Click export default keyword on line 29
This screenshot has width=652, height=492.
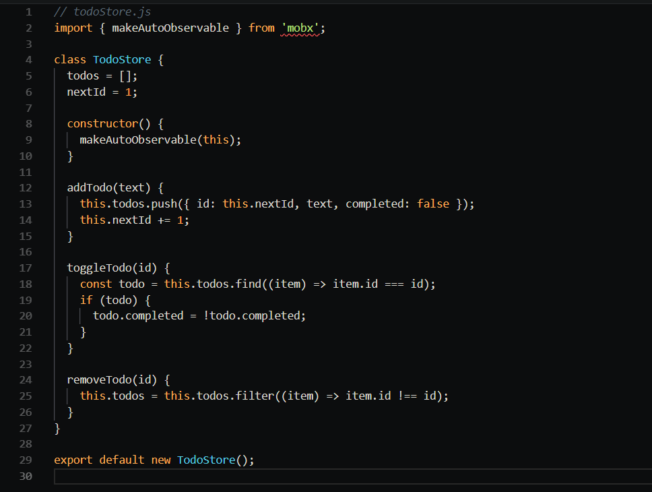(x=99, y=460)
